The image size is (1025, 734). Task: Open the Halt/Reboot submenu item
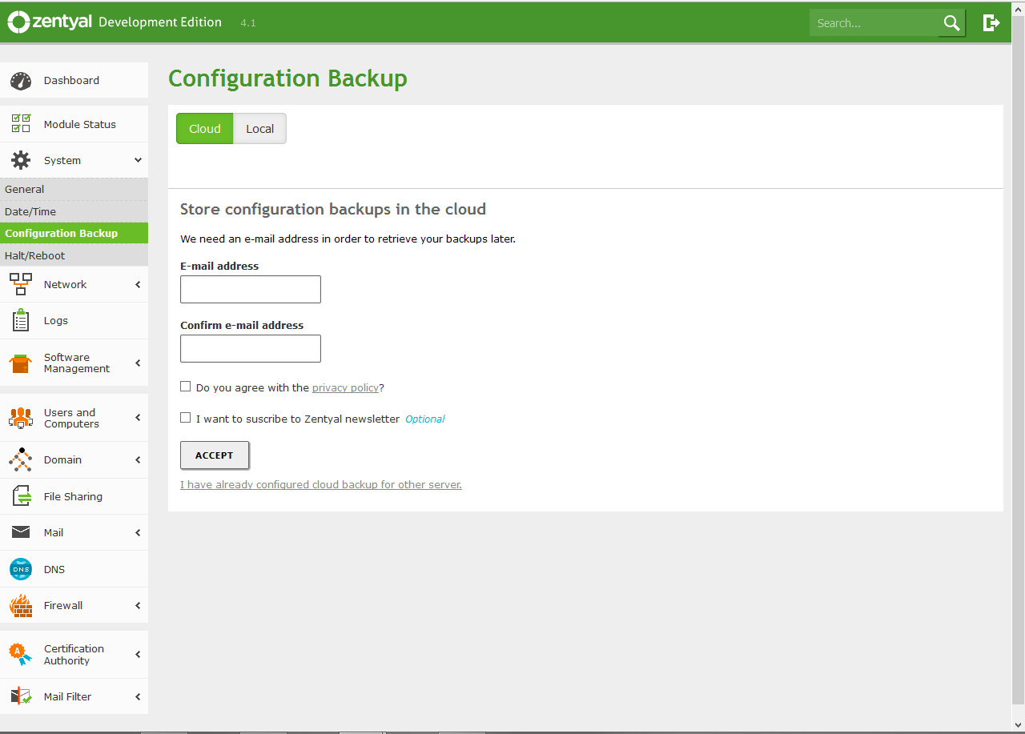click(74, 255)
